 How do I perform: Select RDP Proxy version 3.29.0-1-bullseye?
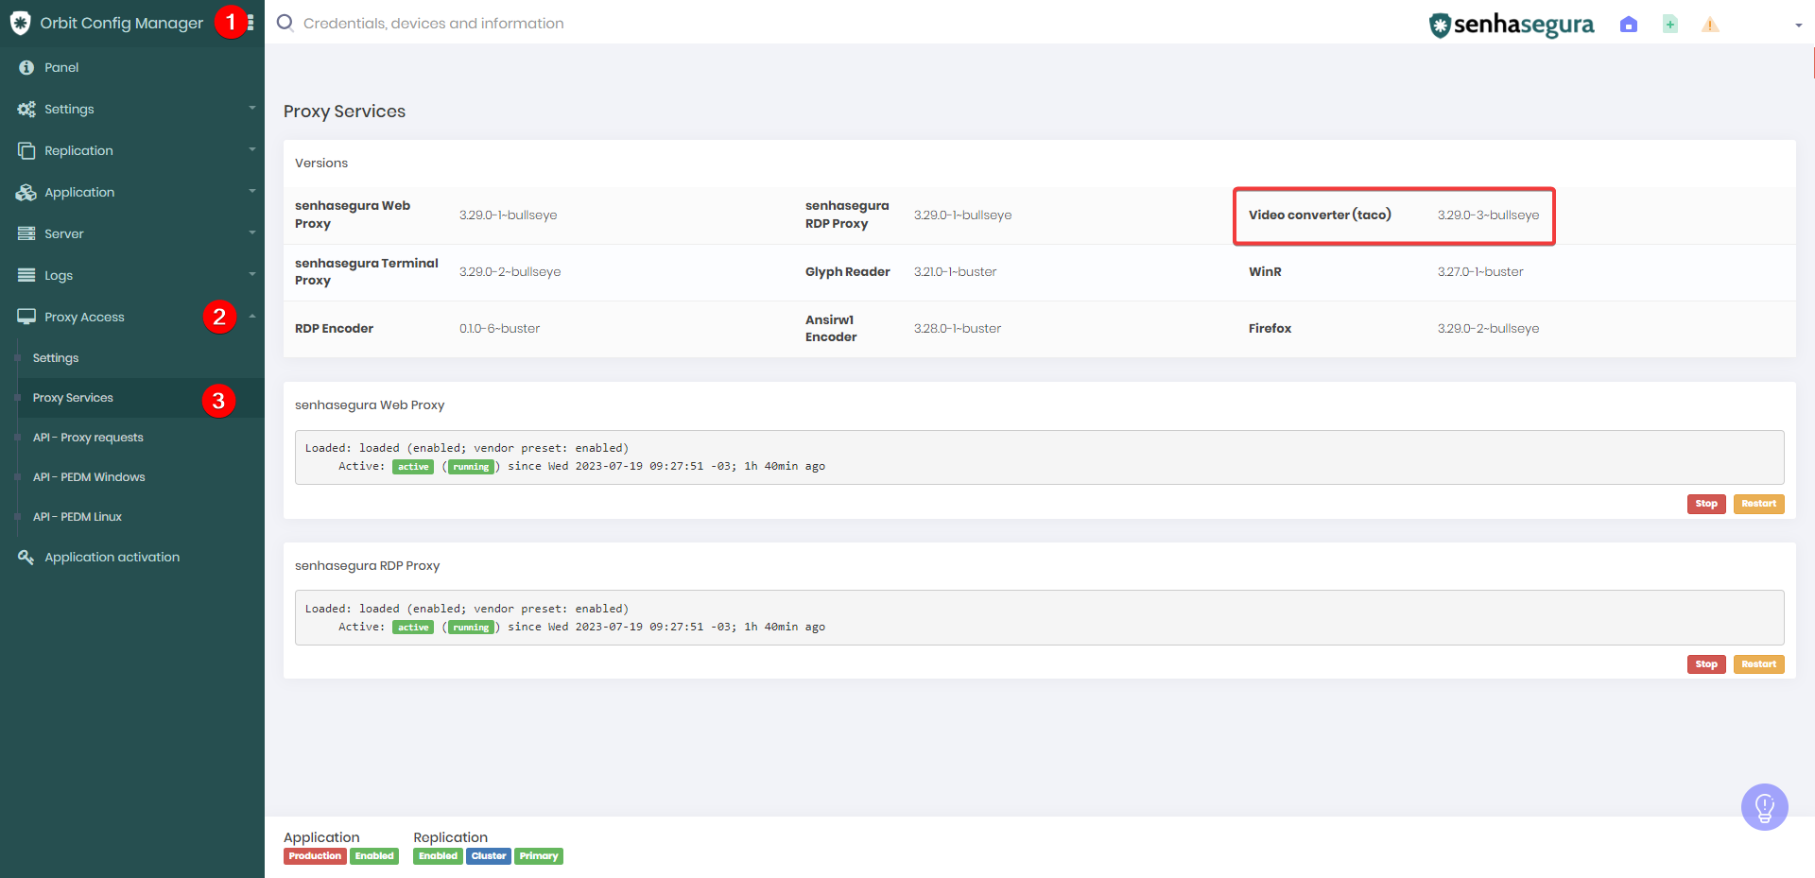(x=963, y=215)
